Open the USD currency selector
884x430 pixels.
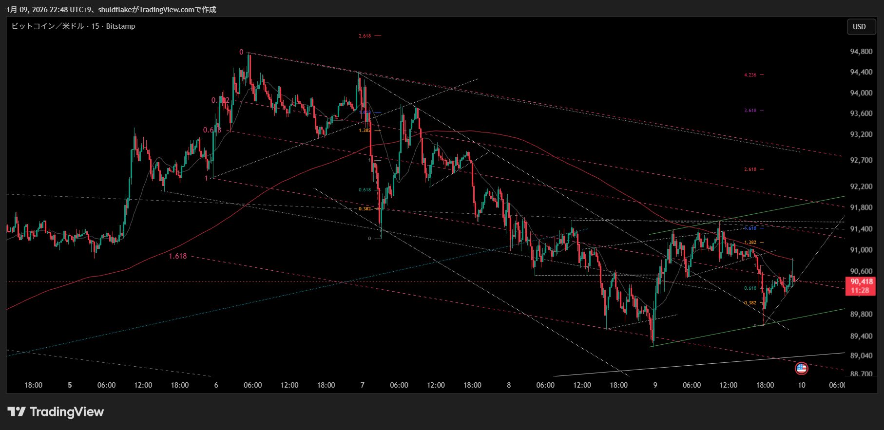coord(859,27)
